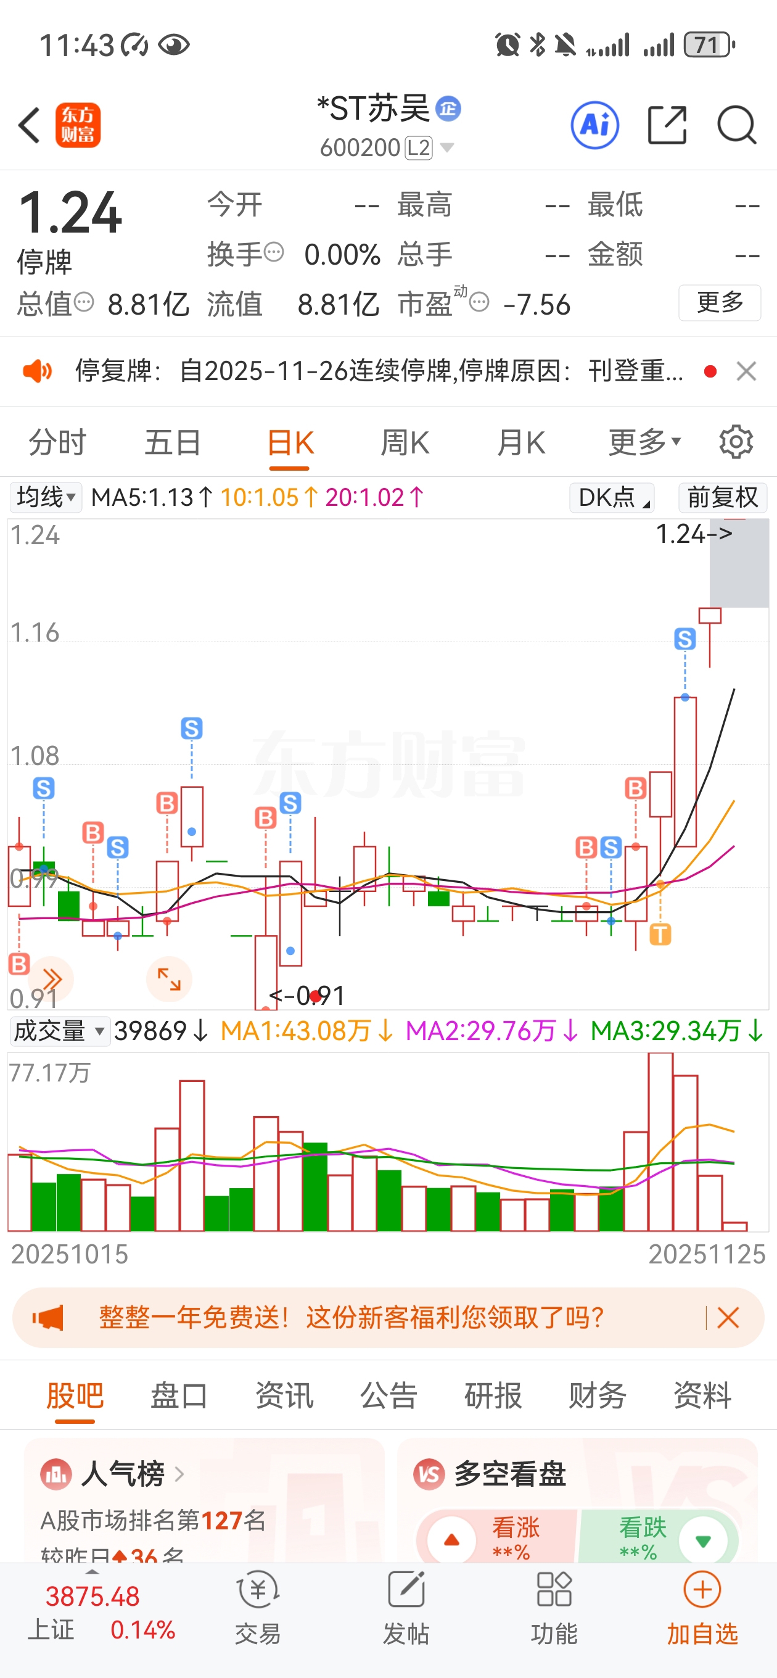Tap the VS 多空看盘 icon
Image resolution: width=777 pixels, height=1678 pixels.
tap(429, 1474)
